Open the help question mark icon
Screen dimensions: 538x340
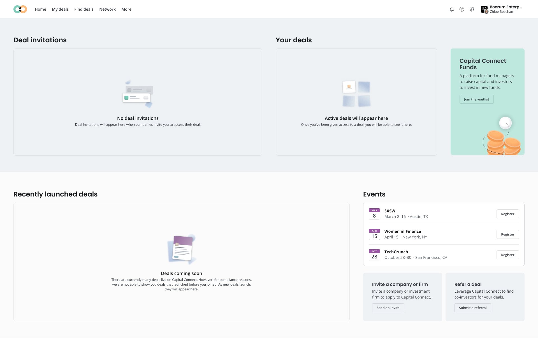pyautogui.click(x=462, y=9)
